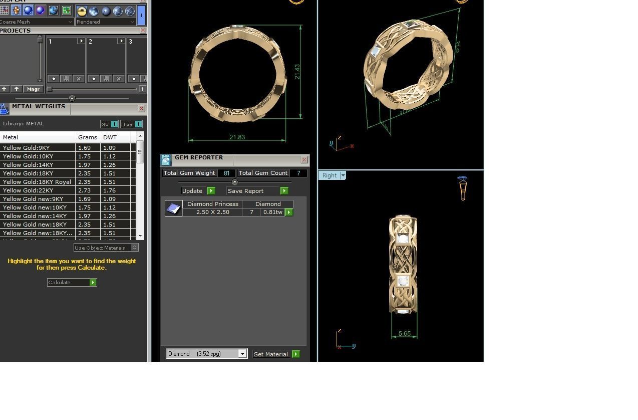Viewport: 638px width, 420px height.
Task: Select the sparkling sphere render mode icon
Action: coord(94,11)
